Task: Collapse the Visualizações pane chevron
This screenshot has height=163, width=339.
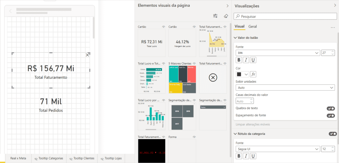Action: click(335, 6)
